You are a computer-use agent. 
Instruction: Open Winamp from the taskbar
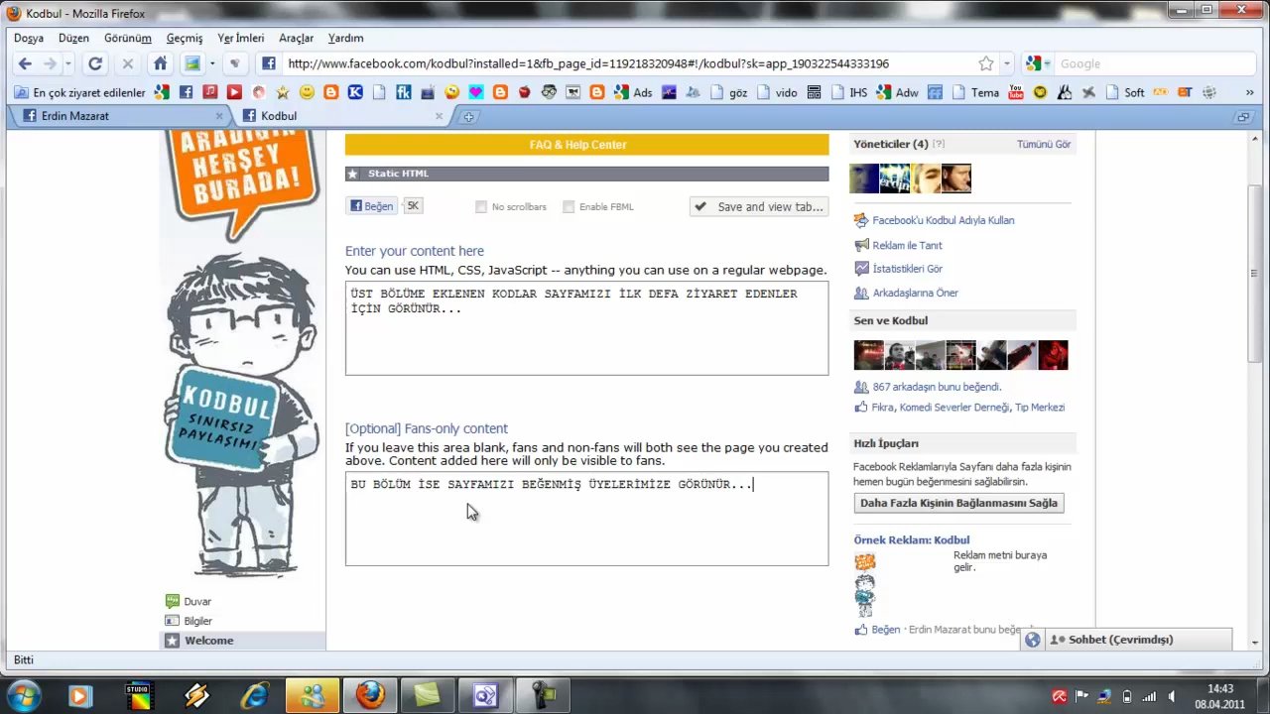pos(197,695)
